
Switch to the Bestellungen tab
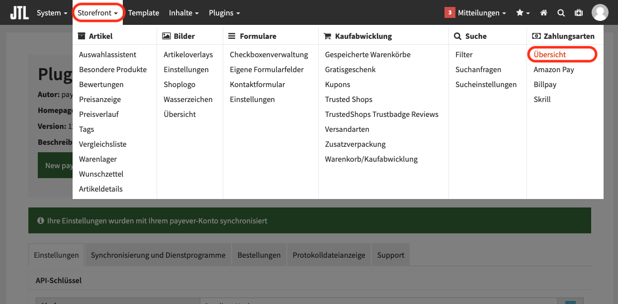coord(259,255)
